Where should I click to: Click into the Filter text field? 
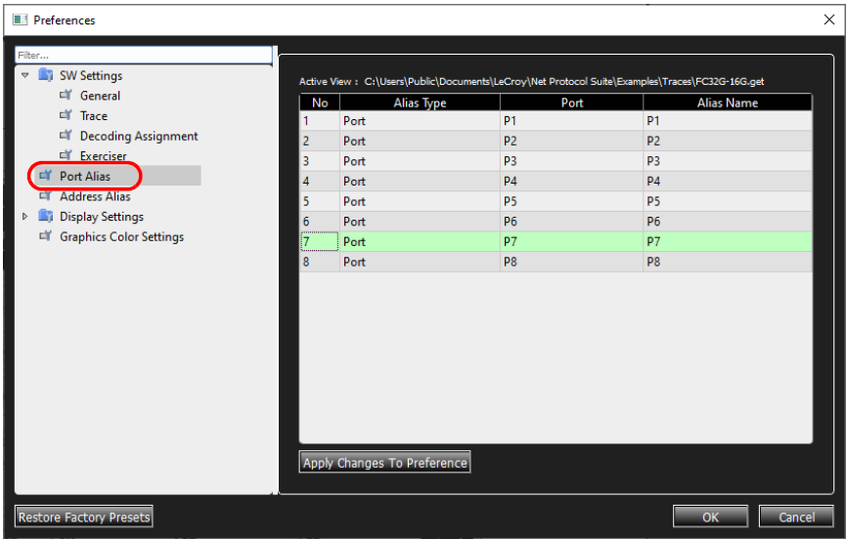(x=144, y=55)
